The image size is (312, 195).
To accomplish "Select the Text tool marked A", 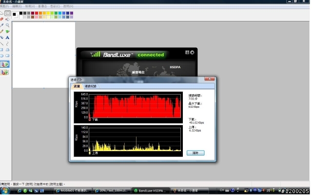I will [x=8, y=38].
